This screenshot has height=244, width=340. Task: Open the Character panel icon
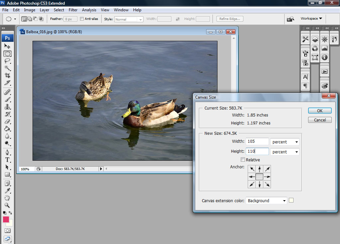[305, 77]
